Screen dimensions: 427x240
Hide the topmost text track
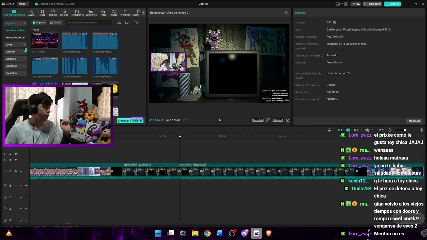16,154
